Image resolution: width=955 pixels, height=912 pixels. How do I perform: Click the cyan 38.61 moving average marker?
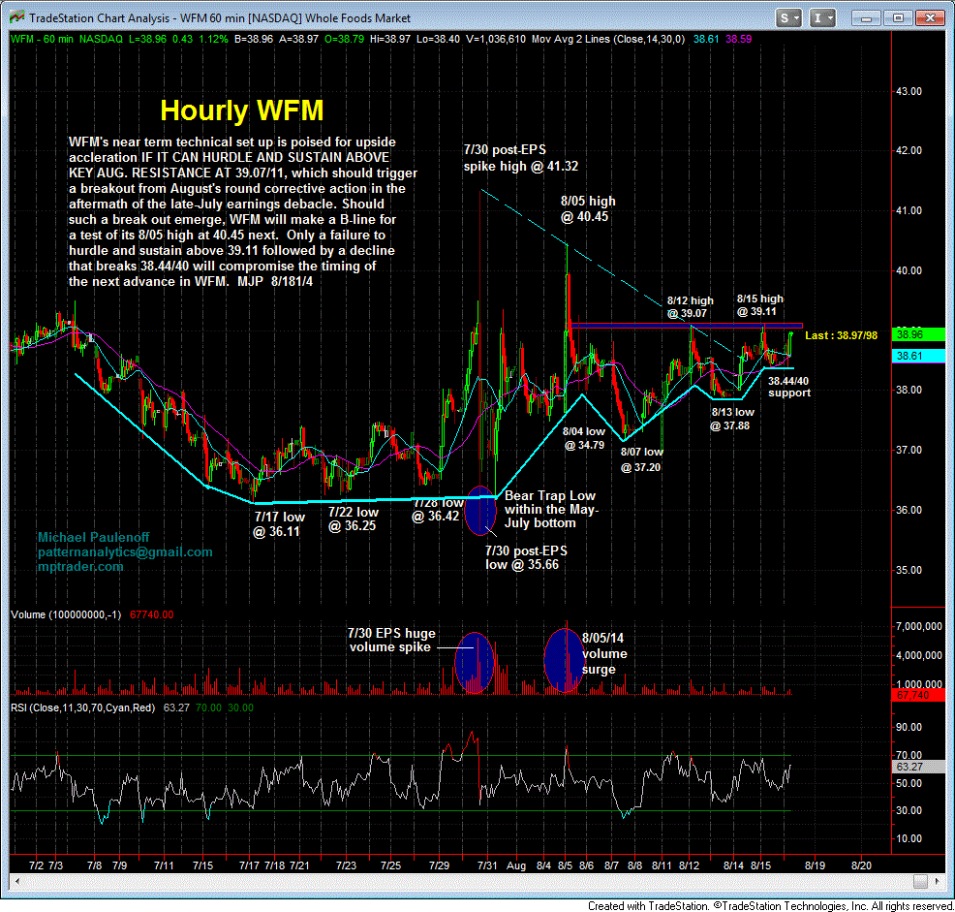point(918,356)
